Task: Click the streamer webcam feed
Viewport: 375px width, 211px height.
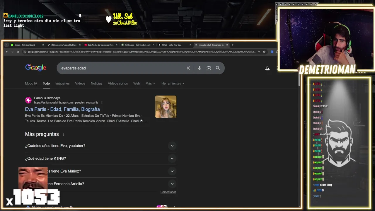Action: tap(326, 39)
